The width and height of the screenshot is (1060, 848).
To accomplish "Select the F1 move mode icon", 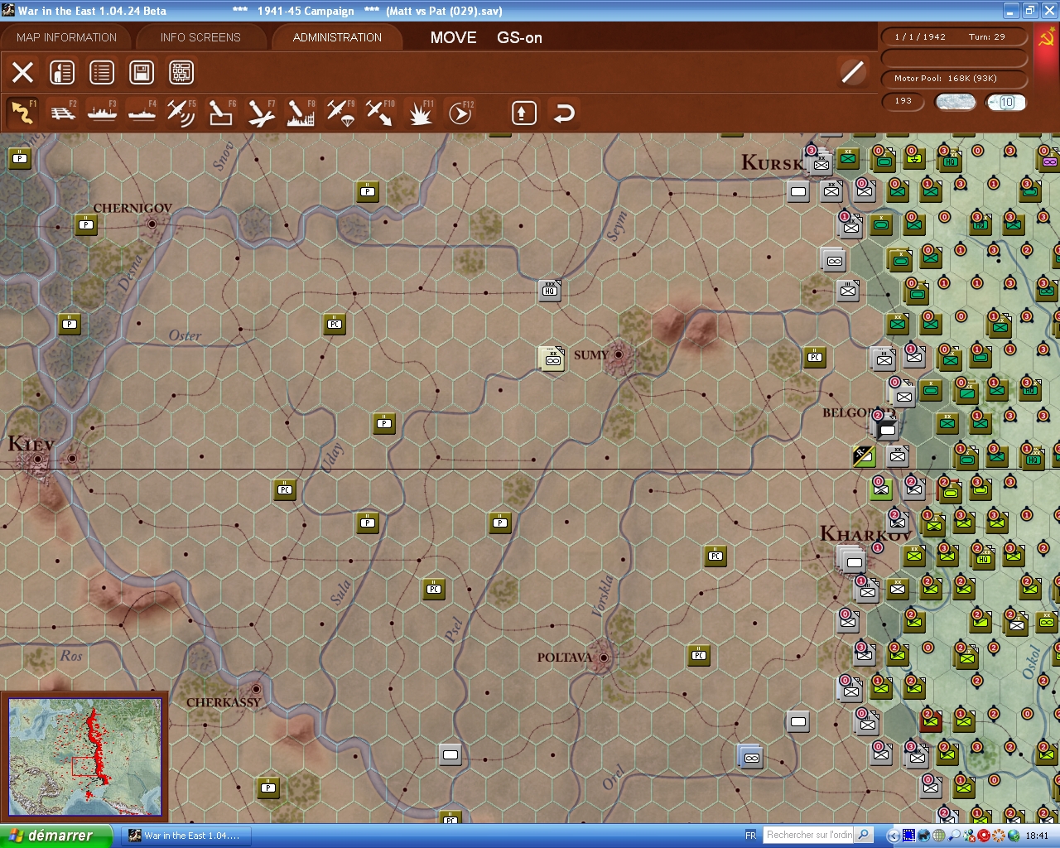I will coord(22,113).
